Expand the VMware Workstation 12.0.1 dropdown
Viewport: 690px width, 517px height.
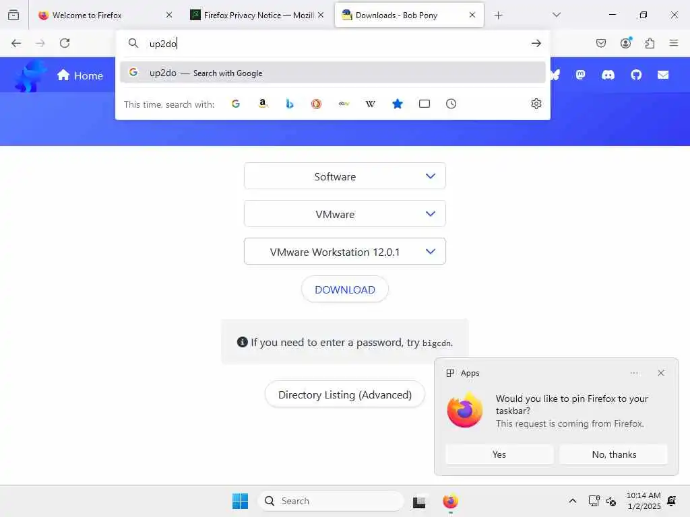(345, 252)
